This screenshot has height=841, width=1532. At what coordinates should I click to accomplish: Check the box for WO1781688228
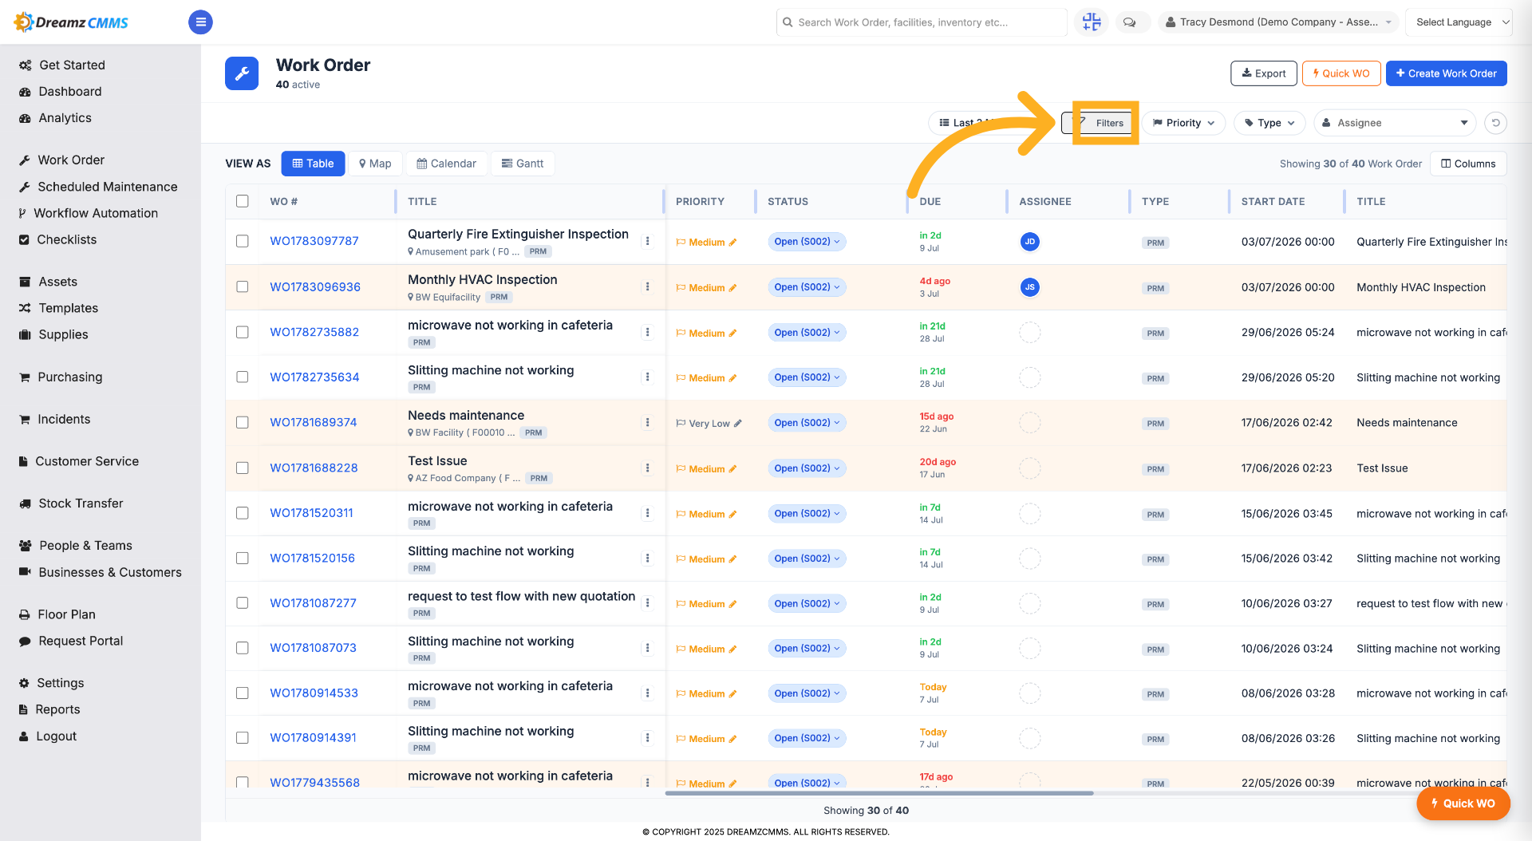pos(243,468)
